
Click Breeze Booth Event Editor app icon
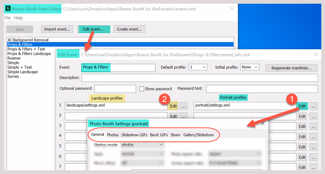tap(8, 9)
